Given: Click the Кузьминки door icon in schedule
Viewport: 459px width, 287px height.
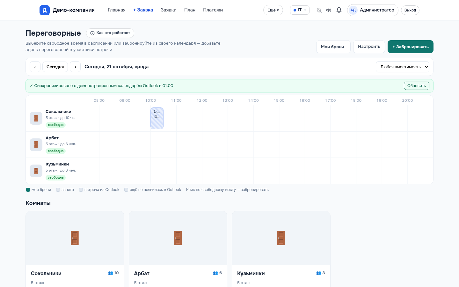Looking at the screenshot, I should click(36, 171).
